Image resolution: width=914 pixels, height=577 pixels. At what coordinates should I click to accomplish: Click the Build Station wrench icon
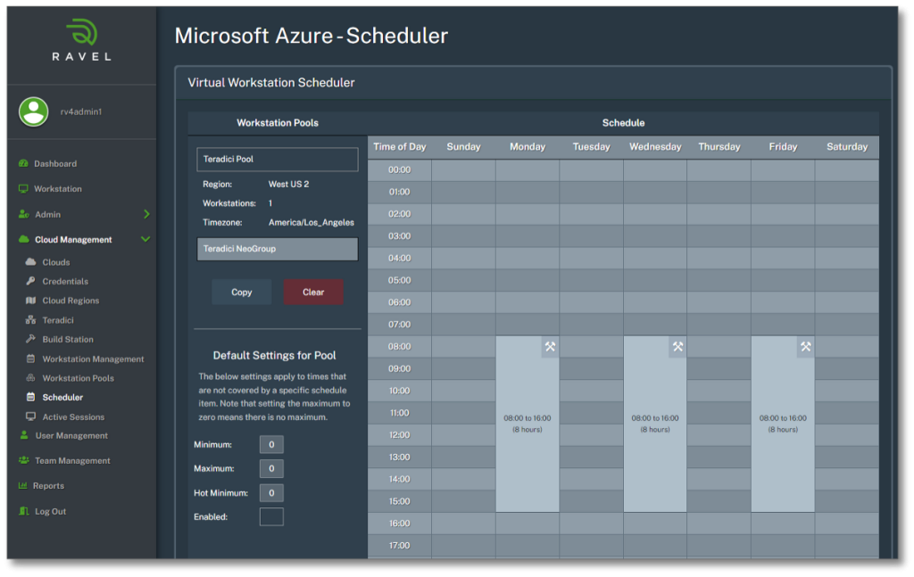point(30,340)
